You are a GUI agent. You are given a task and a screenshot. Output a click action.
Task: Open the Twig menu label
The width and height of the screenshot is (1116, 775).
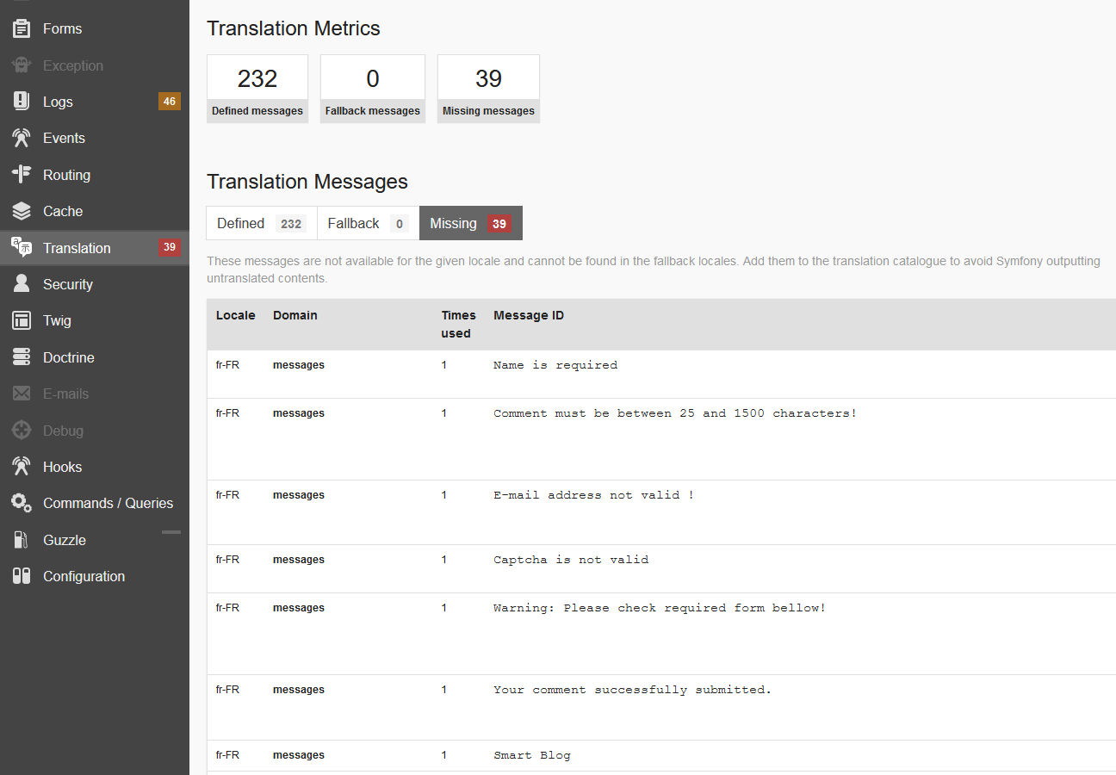pyautogui.click(x=57, y=320)
